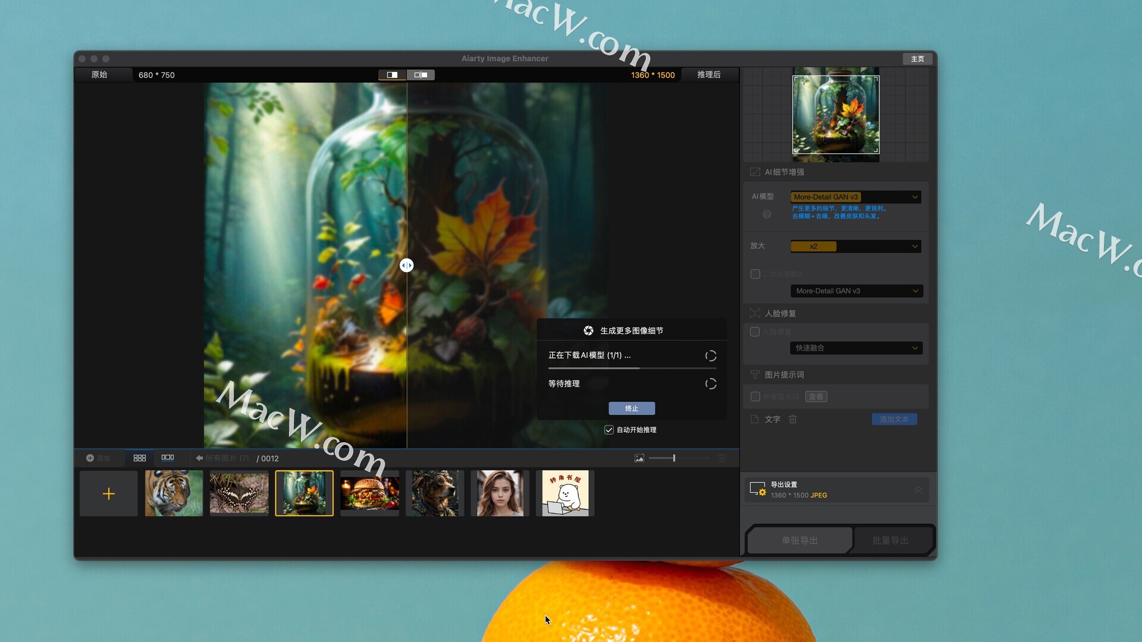This screenshot has height=642, width=1142.
Task: Toggle the 保留提示词 checkbox
Action: [755, 396]
